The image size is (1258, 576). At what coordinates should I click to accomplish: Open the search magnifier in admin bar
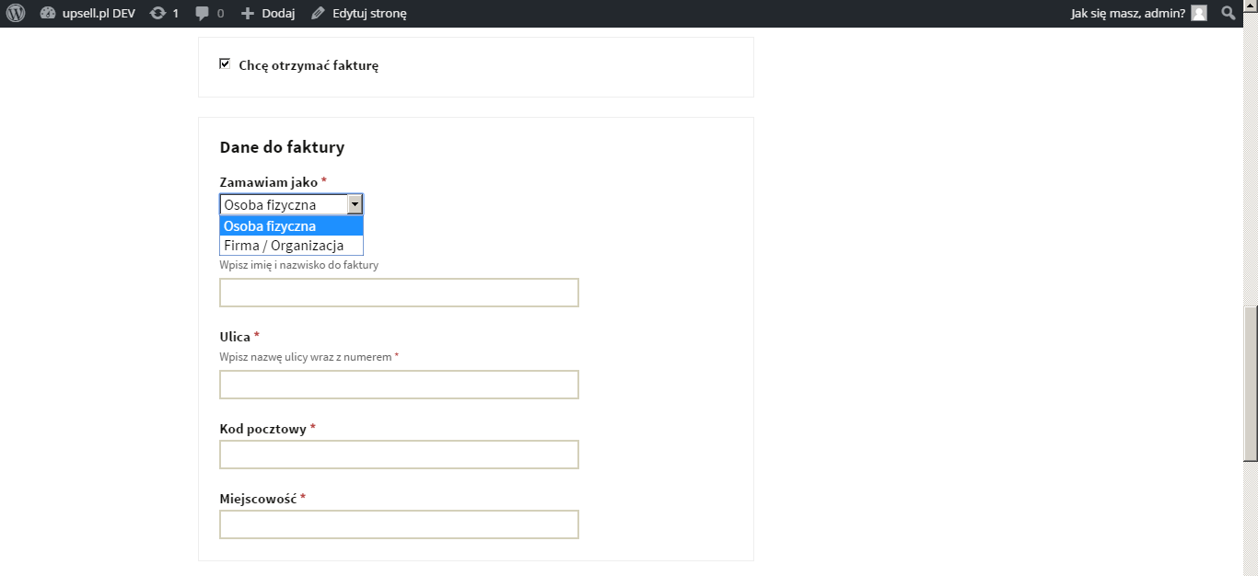click(1228, 13)
